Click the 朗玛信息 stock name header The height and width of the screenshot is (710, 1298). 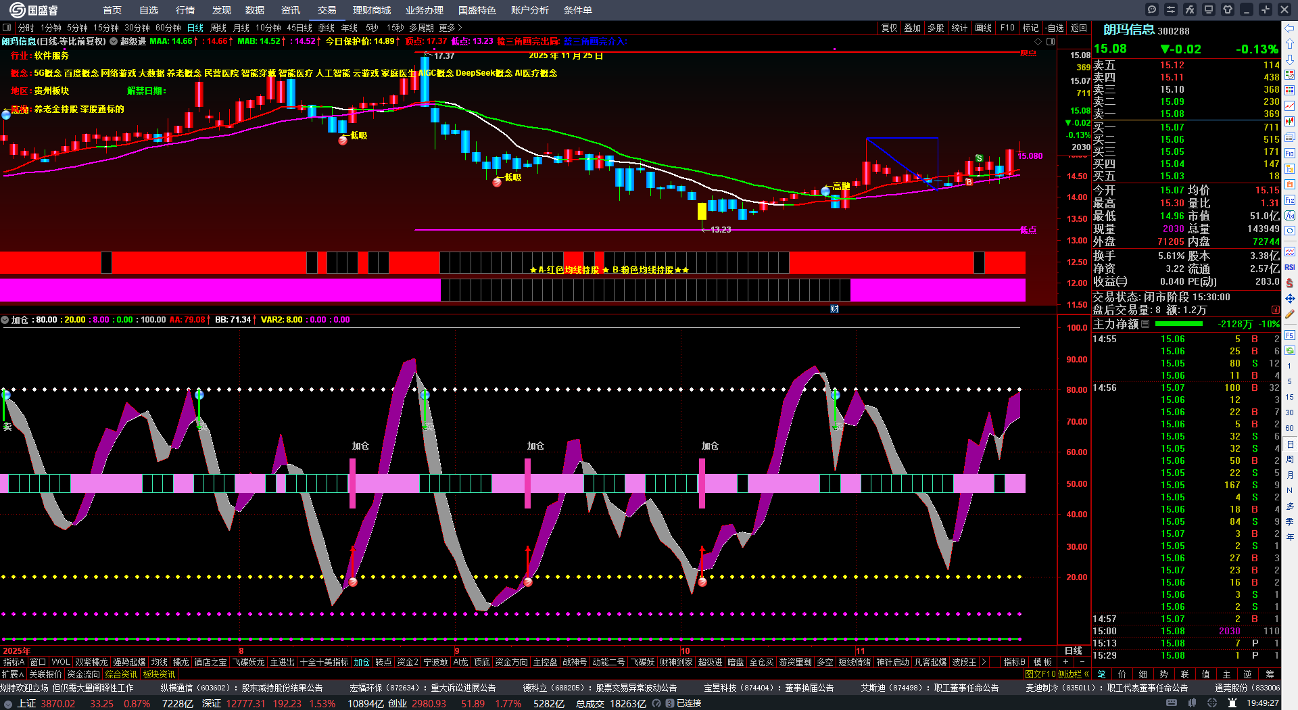[x=1129, y=30]
